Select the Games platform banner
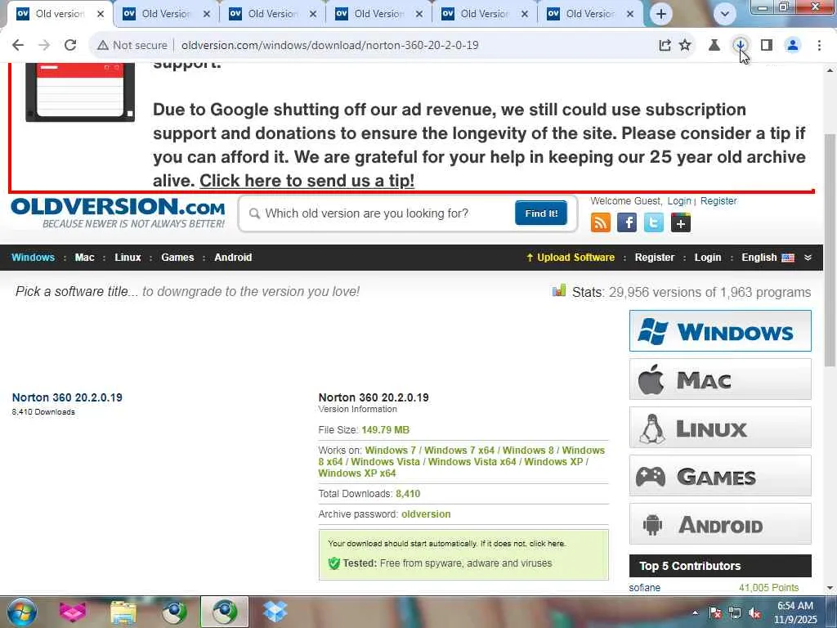The image size is (837, 628). pos(720,475)
